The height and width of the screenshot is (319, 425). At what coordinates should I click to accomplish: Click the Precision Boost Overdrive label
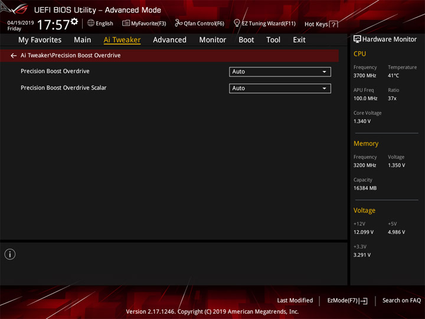tap(55, 71)
